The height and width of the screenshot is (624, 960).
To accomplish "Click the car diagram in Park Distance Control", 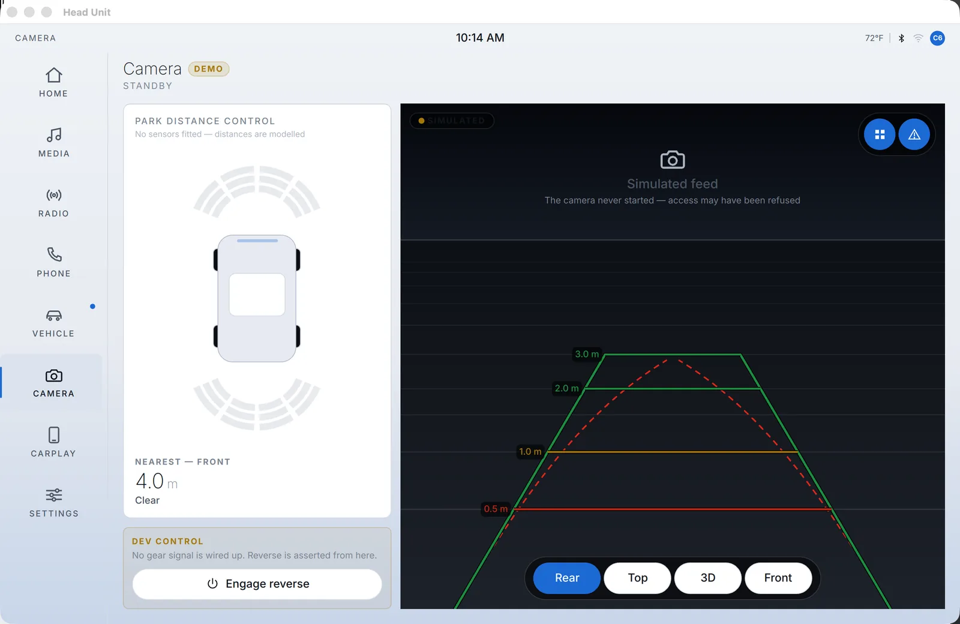I will pos(257,298).
